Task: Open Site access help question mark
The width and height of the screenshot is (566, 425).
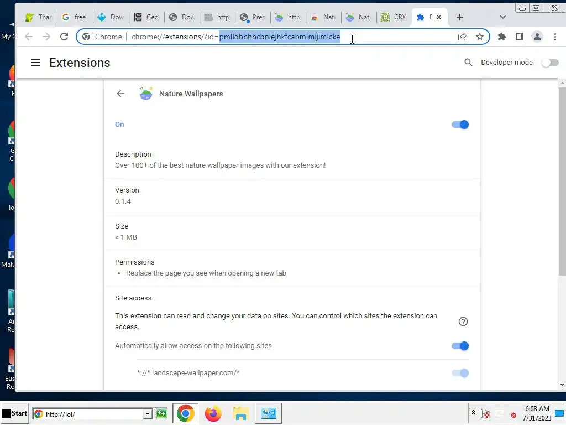Action: click(x=463, y=322)
